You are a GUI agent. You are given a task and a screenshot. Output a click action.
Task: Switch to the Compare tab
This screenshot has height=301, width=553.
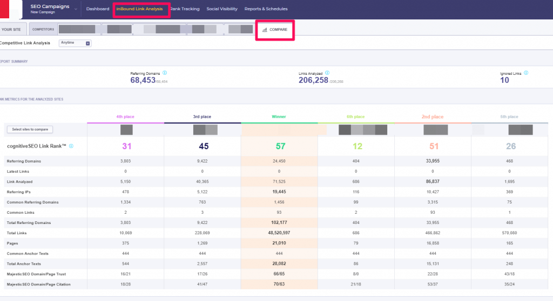(x=275, y=30)
